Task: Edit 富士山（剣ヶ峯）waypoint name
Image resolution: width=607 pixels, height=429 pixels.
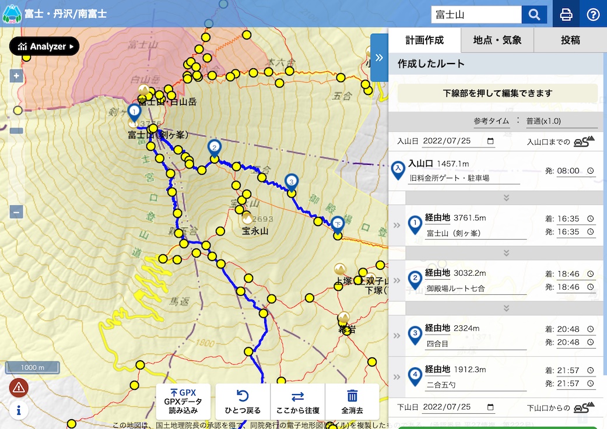Action: click(476, 233)
